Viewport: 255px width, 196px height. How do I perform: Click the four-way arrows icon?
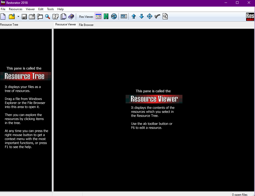pos(149,16)
